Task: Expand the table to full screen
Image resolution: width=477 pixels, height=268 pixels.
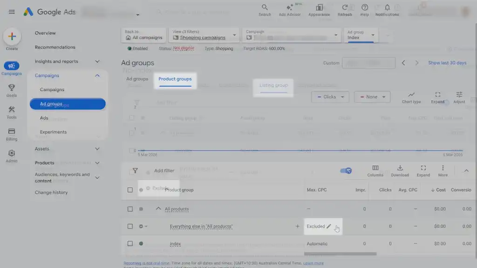Action: coord(423,171)
